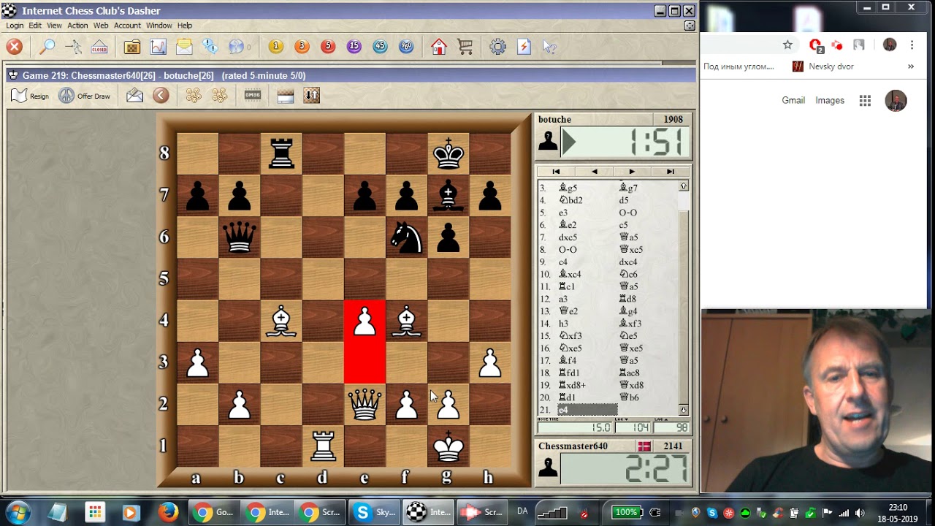
Task: Click the white rook on d1
Action: point(323,446)
